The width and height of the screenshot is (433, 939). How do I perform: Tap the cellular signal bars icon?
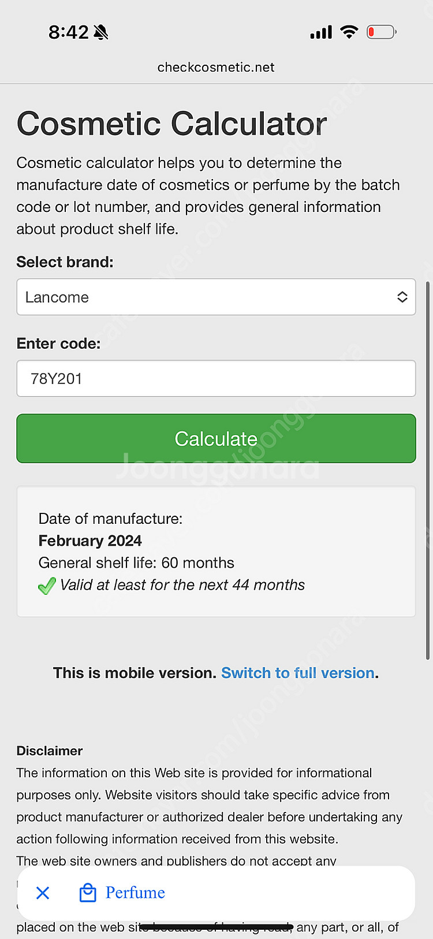tap(321, 32)
